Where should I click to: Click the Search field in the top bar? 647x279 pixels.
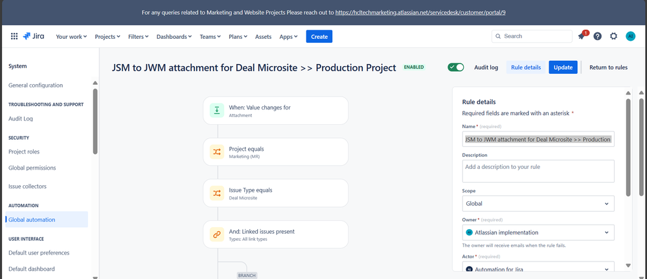532,36
